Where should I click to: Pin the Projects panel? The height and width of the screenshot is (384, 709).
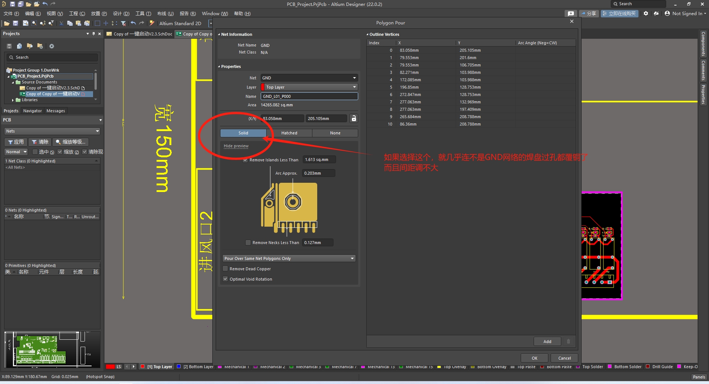tap(93, 34)
